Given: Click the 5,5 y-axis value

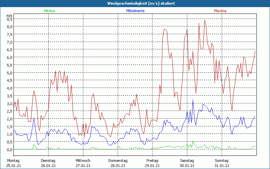Looking at the screenshot, I should tap(10, 65).
